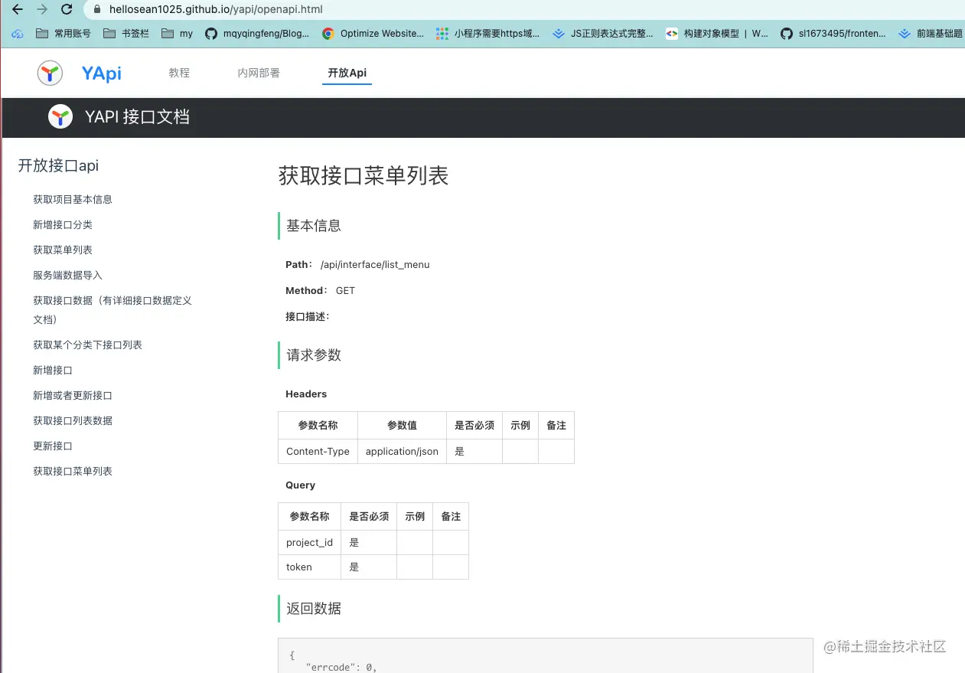965x673 pixels.
Task: Click the YApi logo icon in header
Action: (x=50, y=73)
